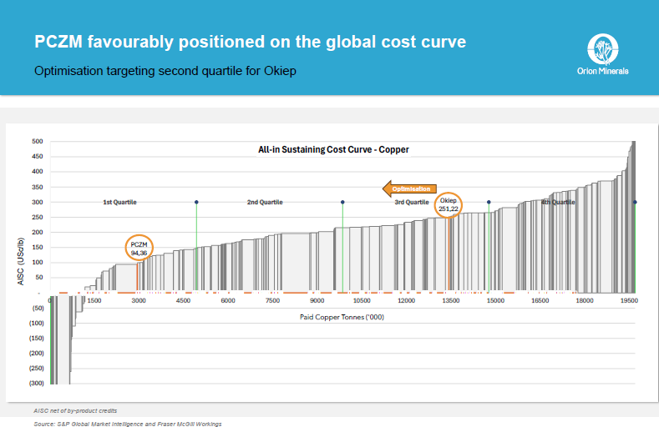Click the Orion Minerals logo
This screenshot has height=427, width=659.
click(603, 54)
